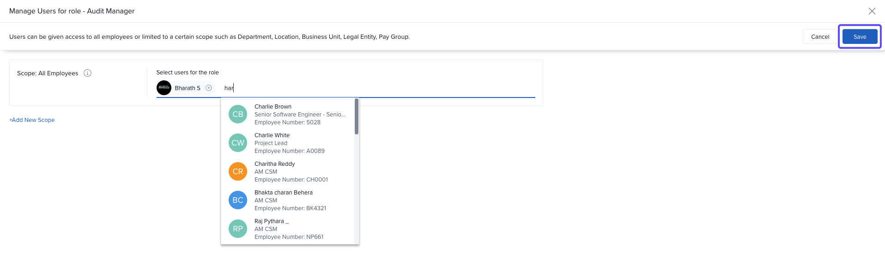Screen dimensions: 885x261
Task: Click the info icon beside Scope: All Employees
Action: coord(87,73)
